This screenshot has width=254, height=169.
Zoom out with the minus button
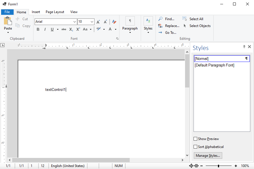click(x=201, y=166)
